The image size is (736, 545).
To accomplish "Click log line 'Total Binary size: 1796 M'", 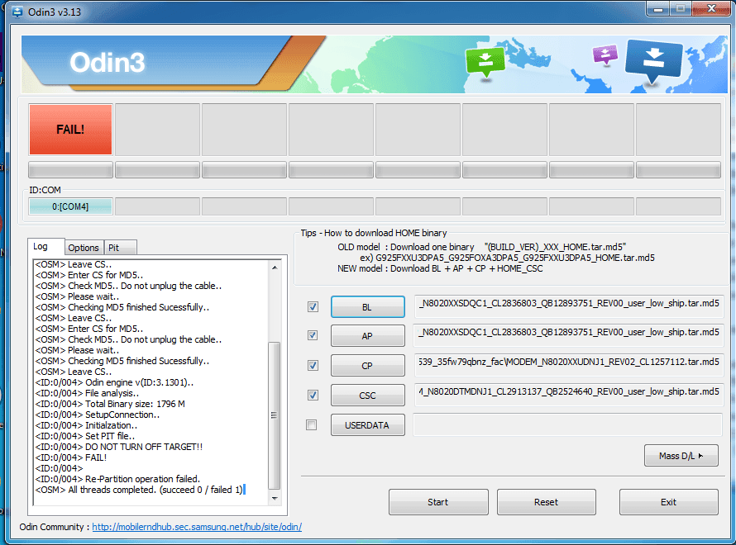I will (x=110, y=404).
